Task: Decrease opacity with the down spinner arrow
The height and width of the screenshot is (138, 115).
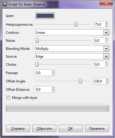Action: click(x=106, y=26)
